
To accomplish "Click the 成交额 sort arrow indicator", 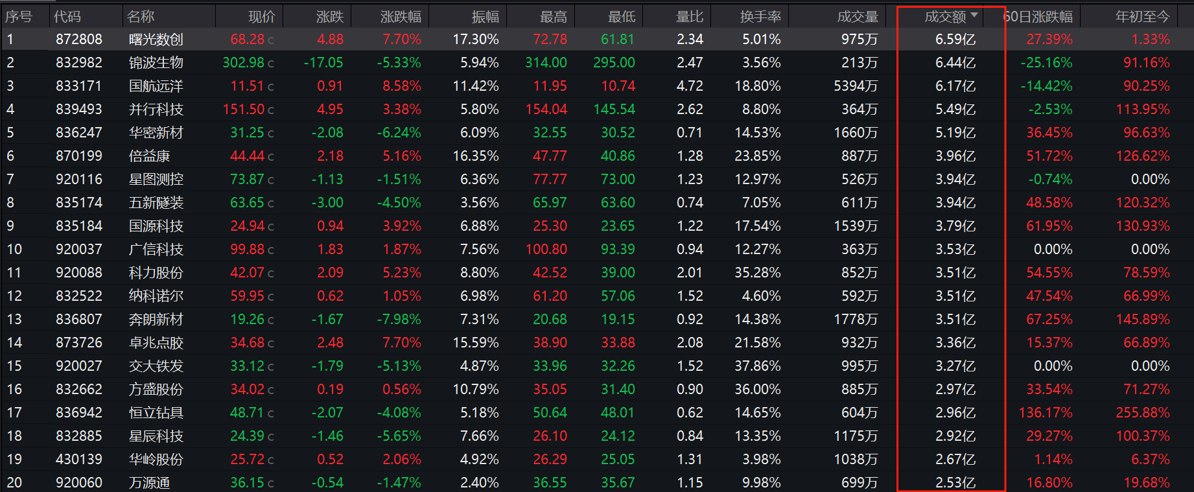I will [974, 15].
